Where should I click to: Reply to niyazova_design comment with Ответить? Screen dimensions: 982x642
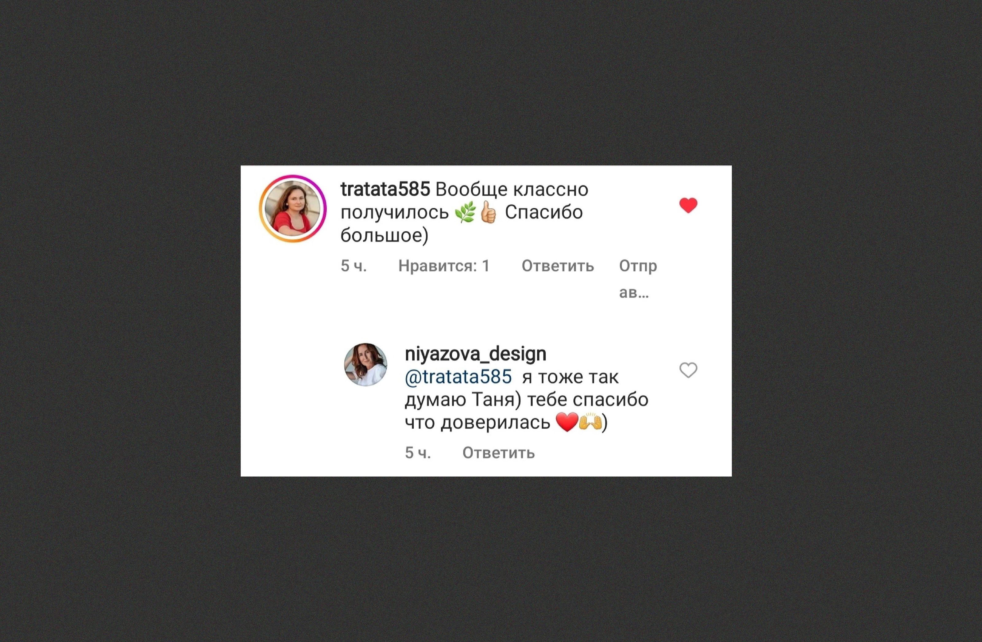[498, 453]
